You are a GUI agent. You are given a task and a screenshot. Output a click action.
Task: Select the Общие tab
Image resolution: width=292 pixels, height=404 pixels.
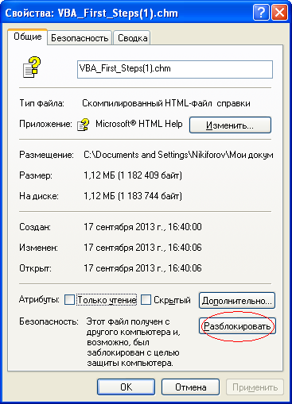point(28,37)
